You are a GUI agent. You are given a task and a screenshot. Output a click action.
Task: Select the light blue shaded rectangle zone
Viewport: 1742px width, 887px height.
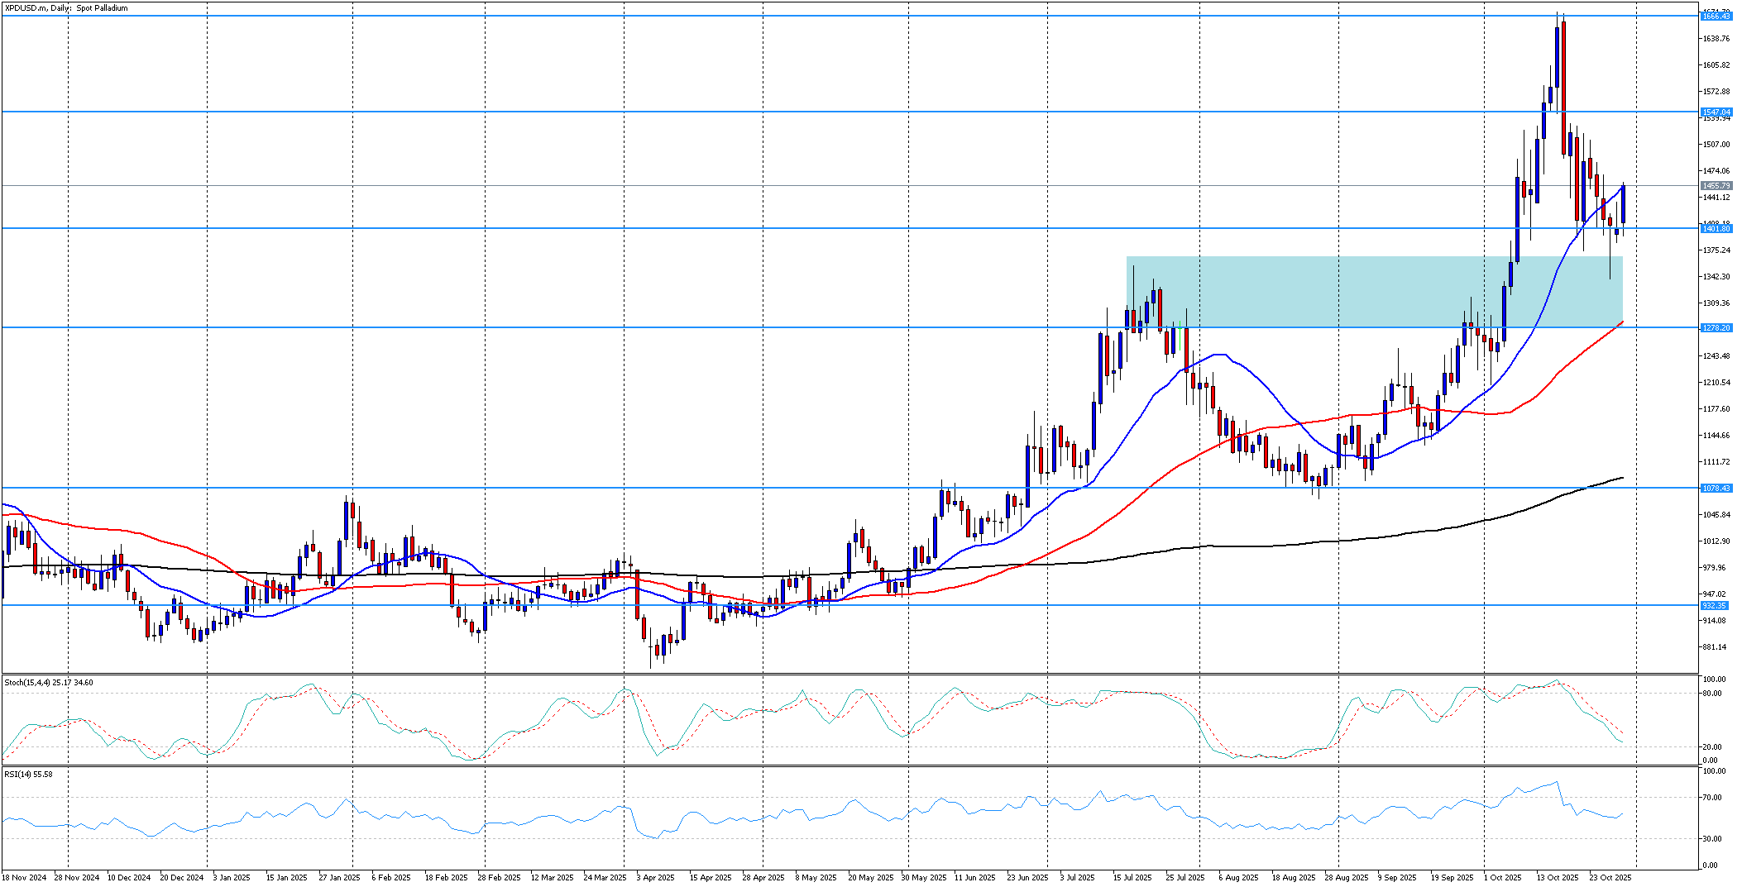pyautogui.click(x=1373, y=291)
